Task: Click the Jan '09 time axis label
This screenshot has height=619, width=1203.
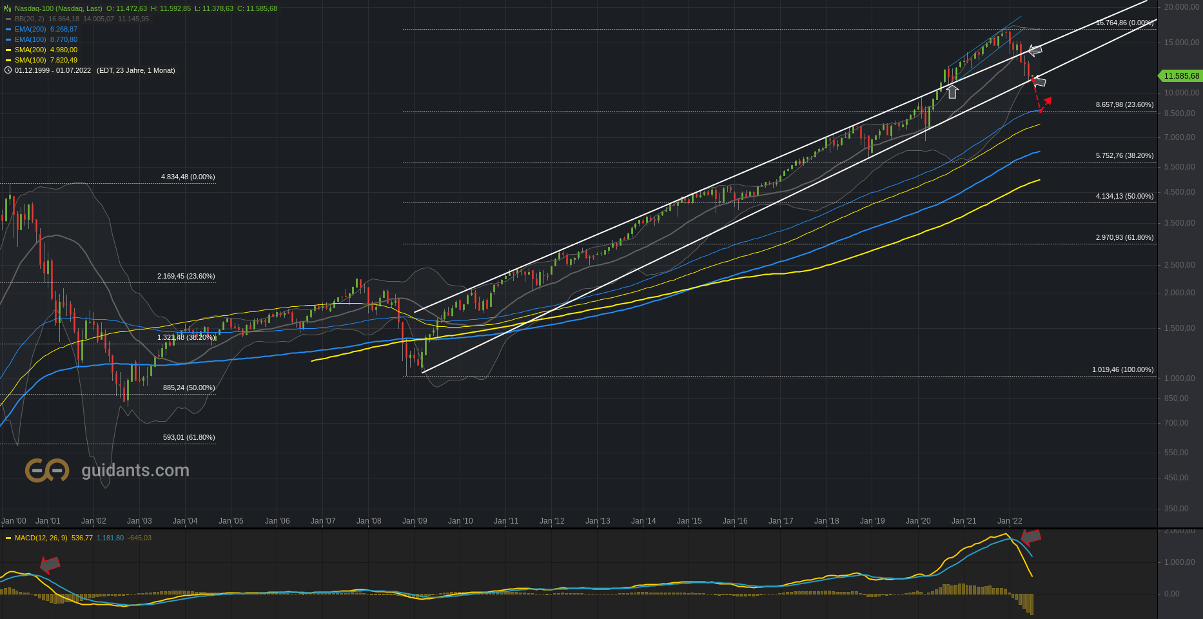Action: tap(415, 521)
